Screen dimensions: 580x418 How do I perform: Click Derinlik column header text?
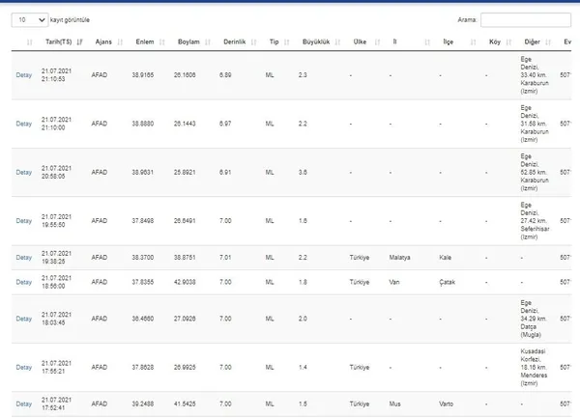(x=234, y=42)
